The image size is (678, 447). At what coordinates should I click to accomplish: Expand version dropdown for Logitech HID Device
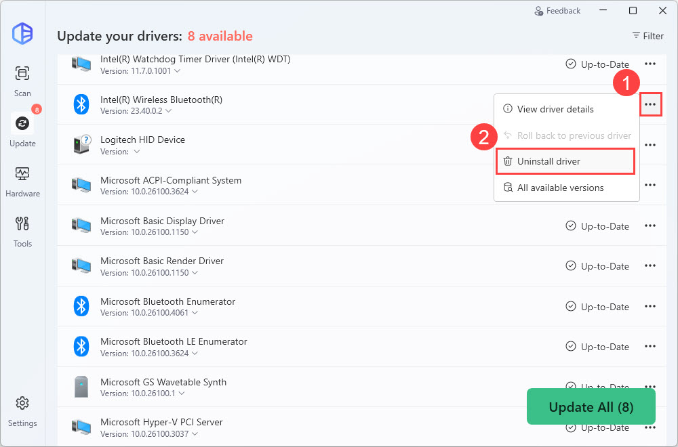click(x=137, y=152)
